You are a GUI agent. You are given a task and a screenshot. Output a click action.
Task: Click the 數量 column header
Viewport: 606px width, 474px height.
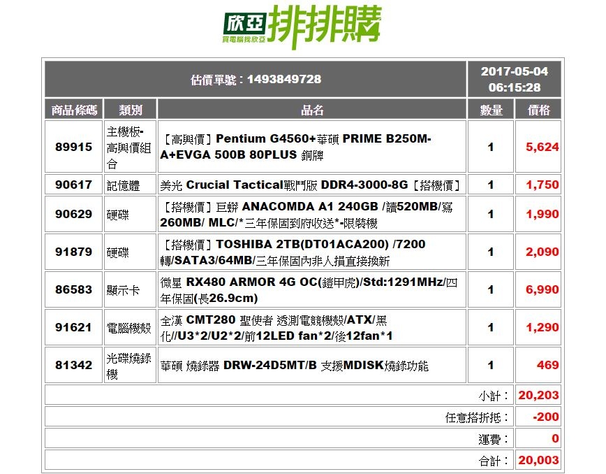[491, 110]
